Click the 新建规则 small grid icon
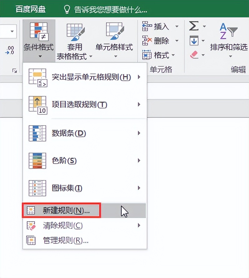Image resolution: width=249 pixels, height=278 pixels. tap(31, 210)
